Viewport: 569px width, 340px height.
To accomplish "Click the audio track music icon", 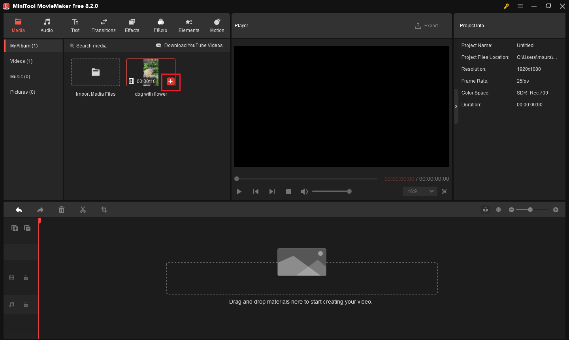I will (x=11, y=304).
